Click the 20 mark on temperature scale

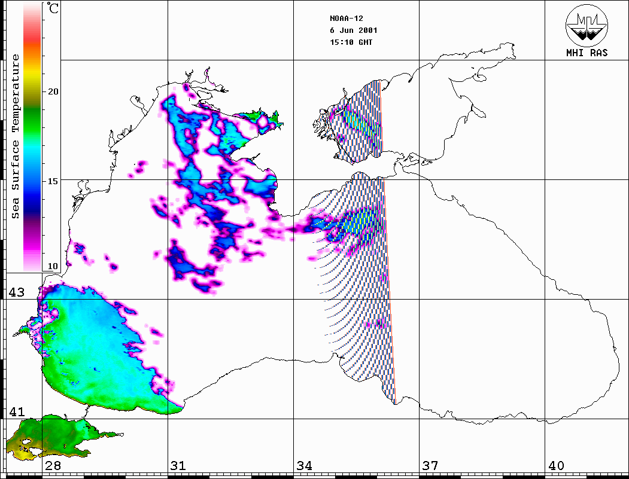(53, 91)
